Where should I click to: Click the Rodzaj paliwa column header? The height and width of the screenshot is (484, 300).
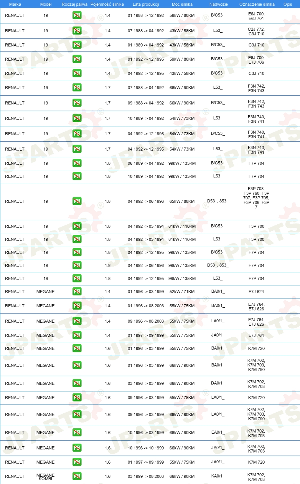(x=74, y=4)
